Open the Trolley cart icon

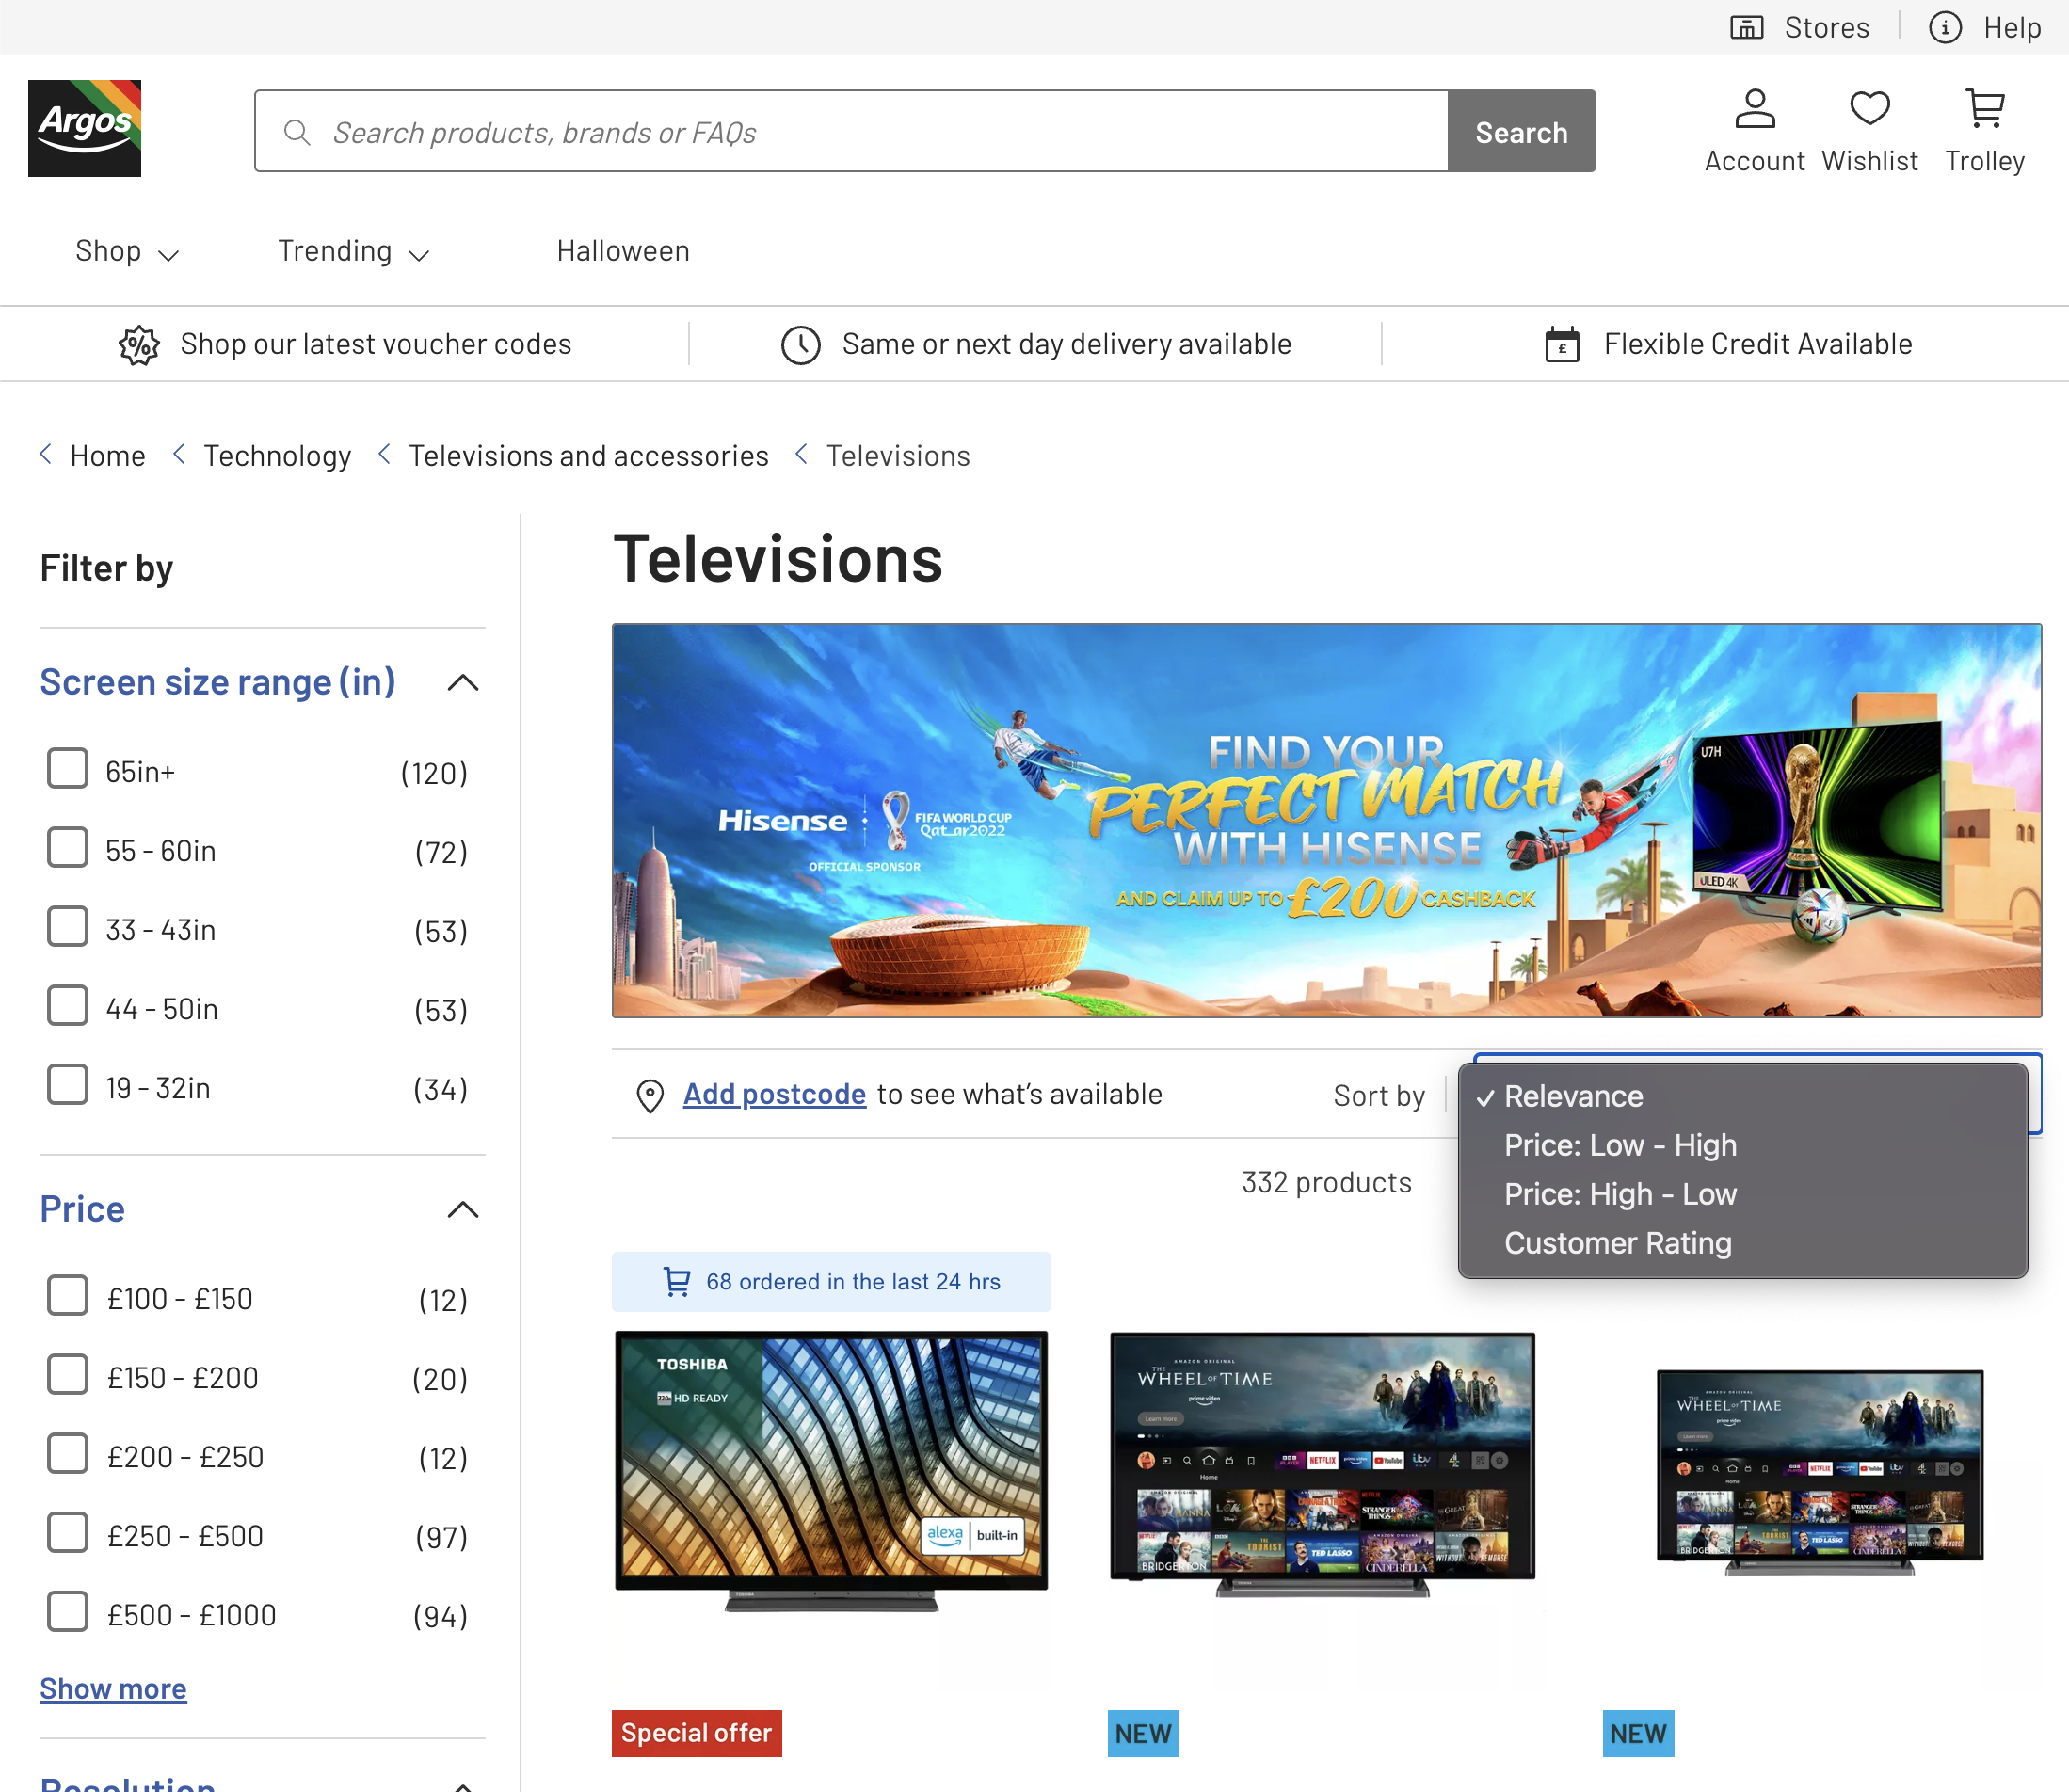click(x=1984, y=110)
